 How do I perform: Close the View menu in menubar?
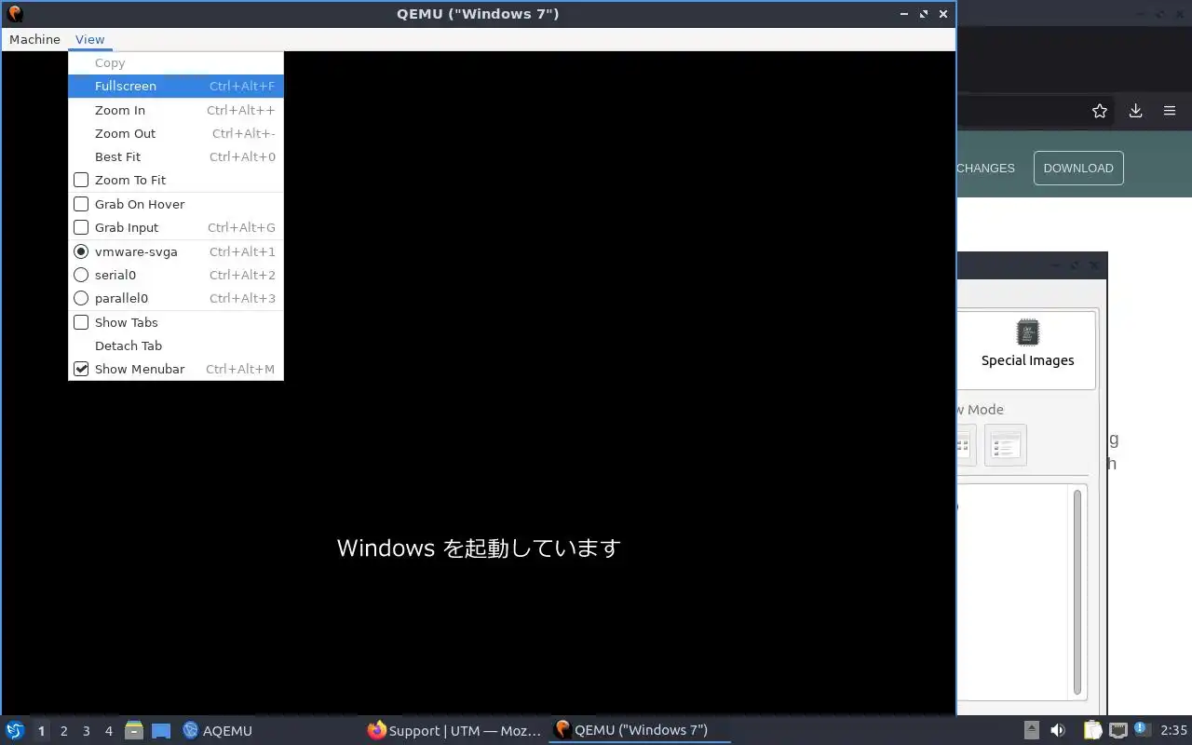click(x=90, y=39)
